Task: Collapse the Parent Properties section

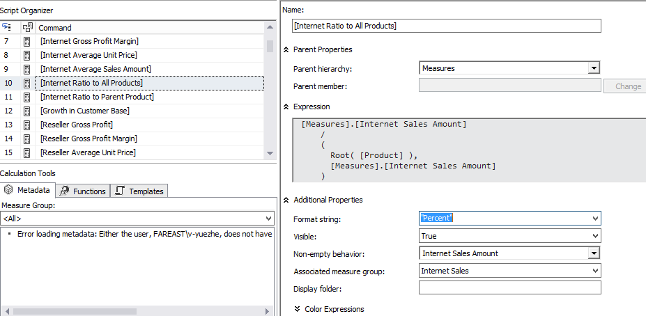Action: pos(286,49)
